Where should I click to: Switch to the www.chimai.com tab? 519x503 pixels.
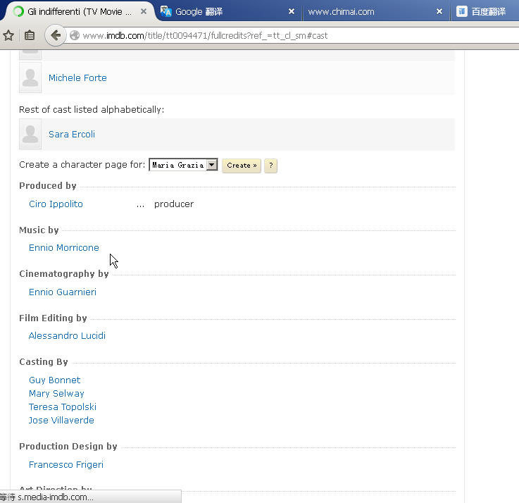pos(376,11)
